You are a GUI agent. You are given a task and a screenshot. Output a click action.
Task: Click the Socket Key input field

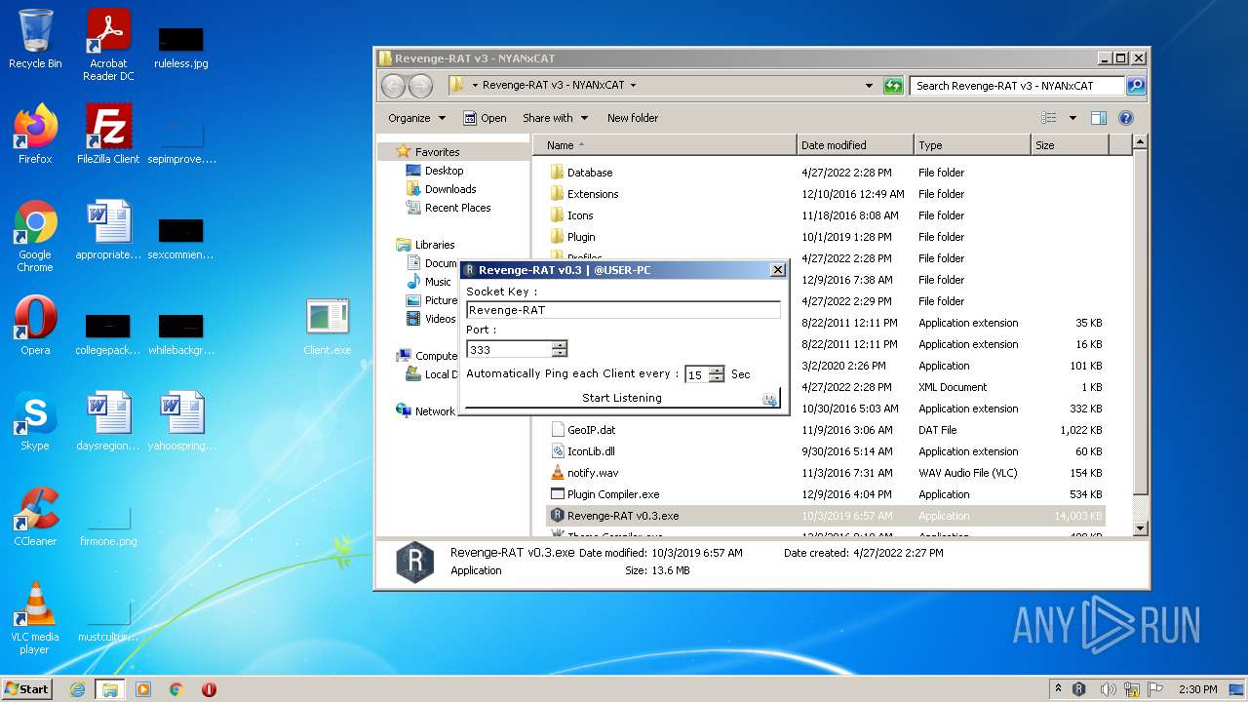pos(622,310)
